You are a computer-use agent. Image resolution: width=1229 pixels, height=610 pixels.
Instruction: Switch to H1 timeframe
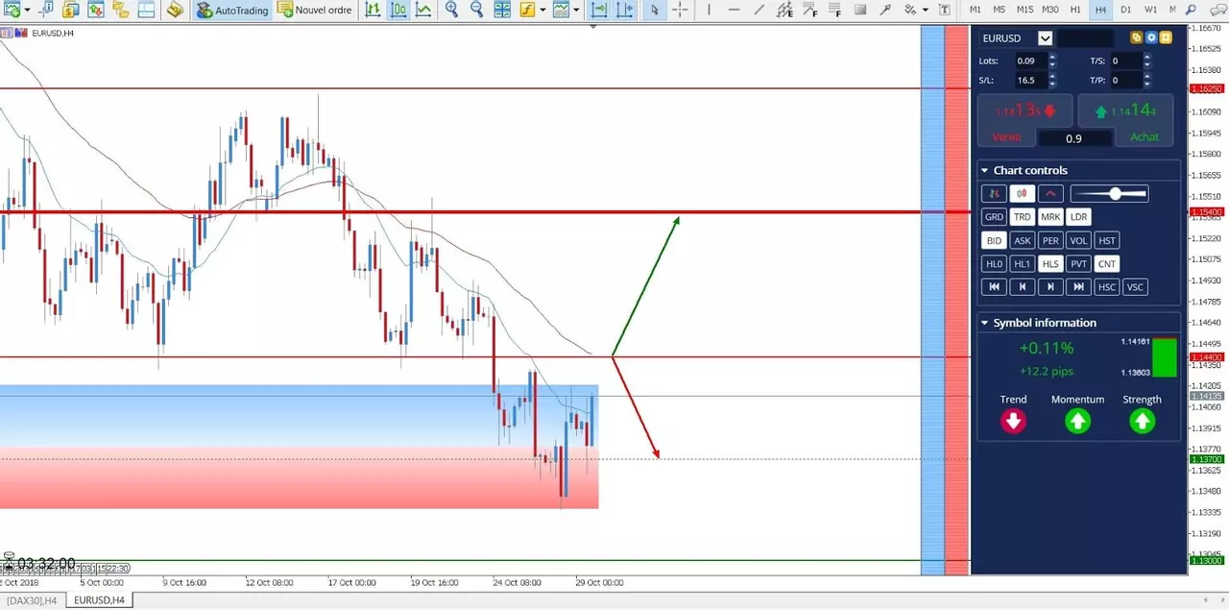click(x=1075, y=10)
